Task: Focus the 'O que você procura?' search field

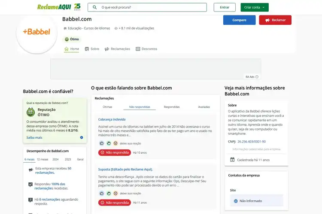Action: 147,7
